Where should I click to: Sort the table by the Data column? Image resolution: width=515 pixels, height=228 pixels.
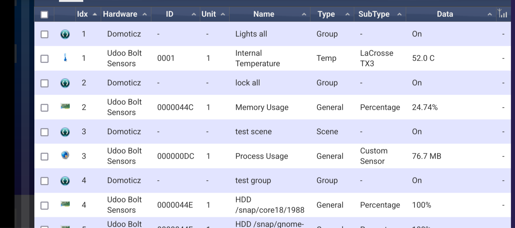451,14
